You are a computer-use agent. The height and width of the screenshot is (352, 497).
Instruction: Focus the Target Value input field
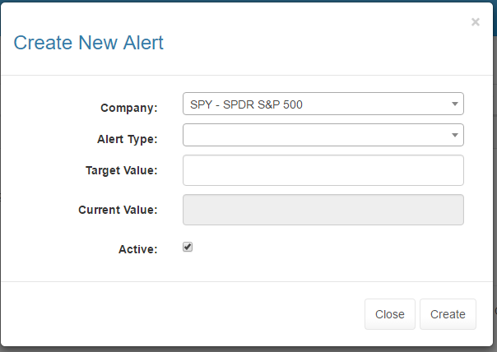point(323,170)
